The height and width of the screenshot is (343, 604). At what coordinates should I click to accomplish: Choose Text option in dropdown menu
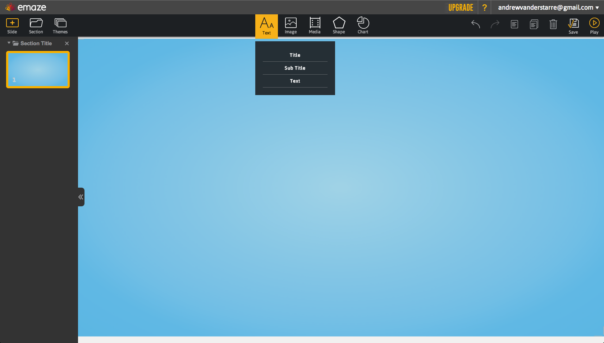point(295,81)
